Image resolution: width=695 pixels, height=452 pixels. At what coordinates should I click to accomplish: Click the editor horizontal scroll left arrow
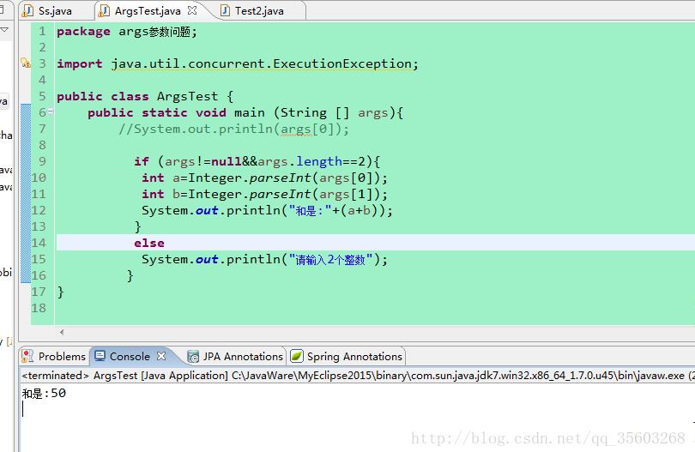coord(62,332)
